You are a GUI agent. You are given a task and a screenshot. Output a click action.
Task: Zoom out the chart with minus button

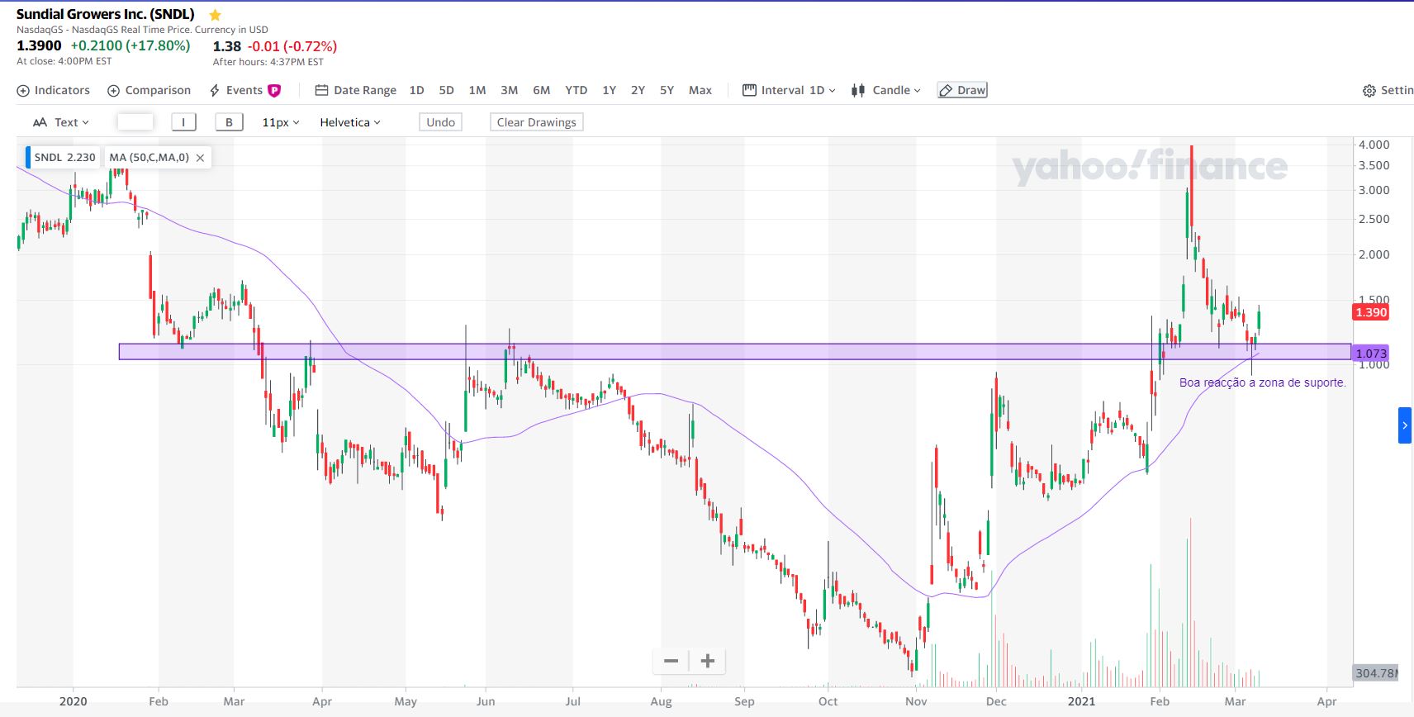point(671,661)
